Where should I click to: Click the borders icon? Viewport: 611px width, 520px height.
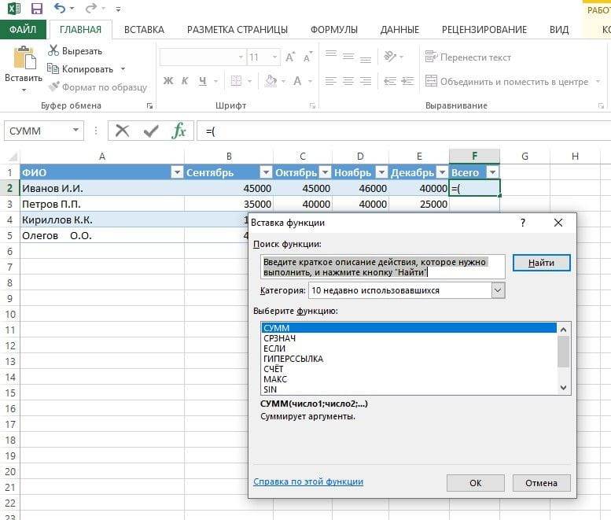click(236, 81)
